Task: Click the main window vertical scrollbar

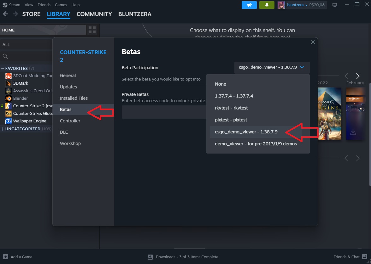Action: (370, 134)
